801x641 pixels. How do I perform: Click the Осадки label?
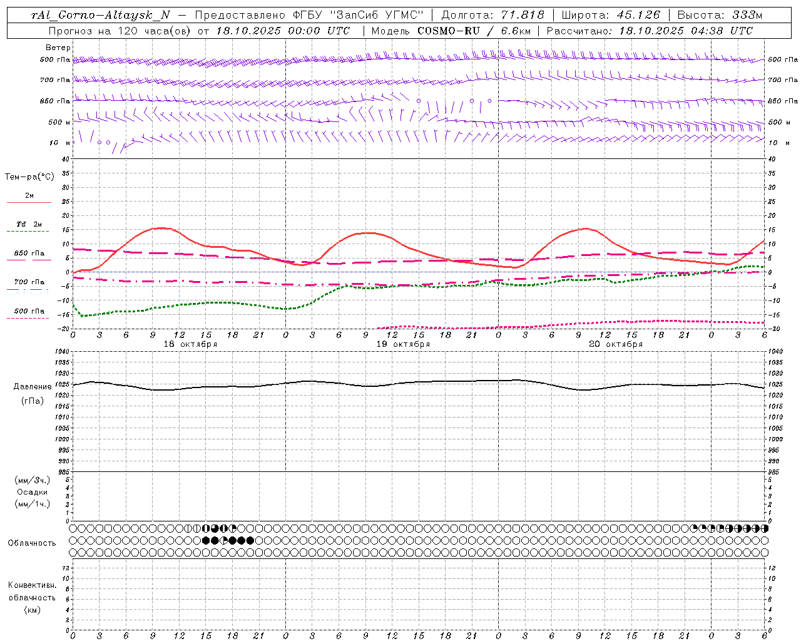tap(33, 492)
